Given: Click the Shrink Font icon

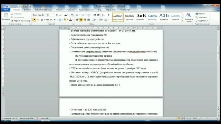Looking at the screenshot, I should coord(60,15).
